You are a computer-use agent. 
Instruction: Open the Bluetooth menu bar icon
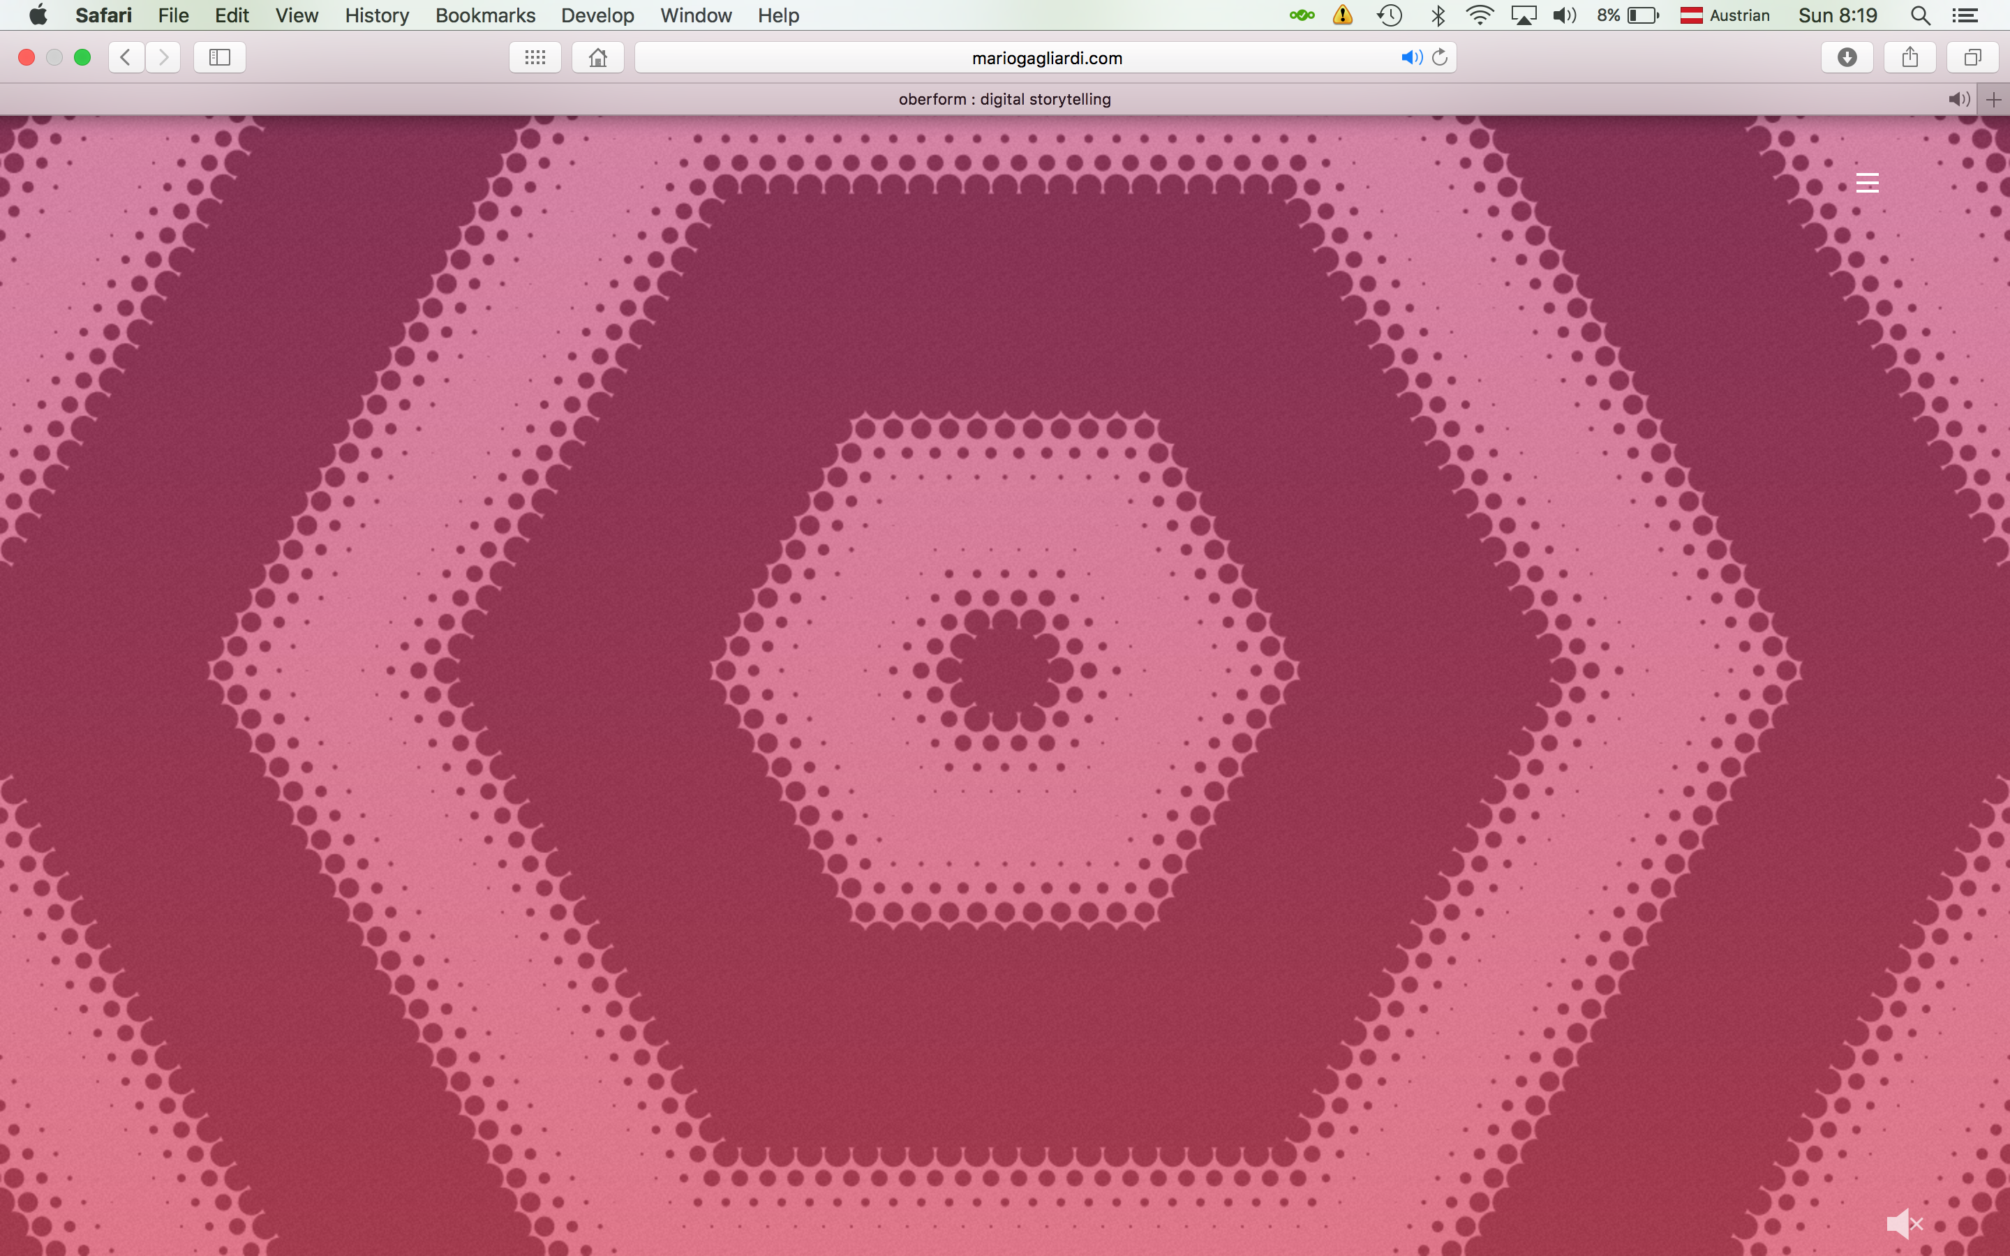pyautogui.click(x=1438, y=15)
